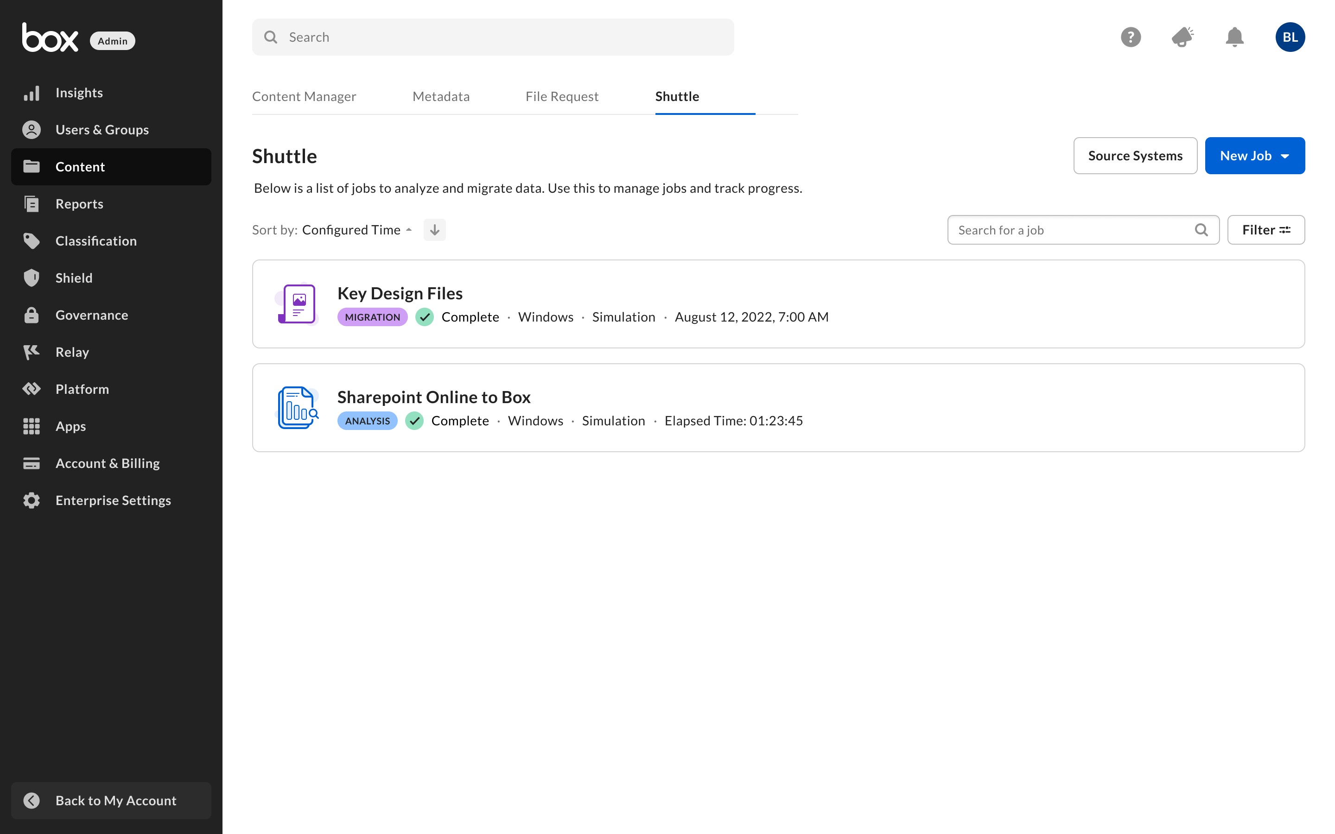Screen dimensions: 1335x834
Task: Switch to the File Request tab
Action: [x=562, y=96]
